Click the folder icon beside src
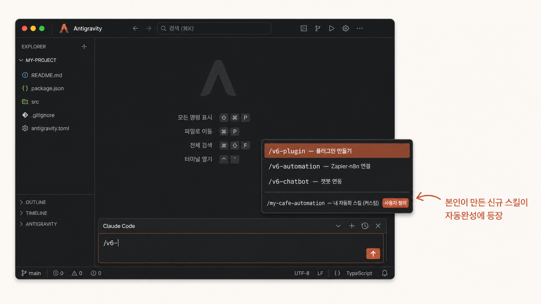The width and height of the screenshot is (541, 304). 25,101
